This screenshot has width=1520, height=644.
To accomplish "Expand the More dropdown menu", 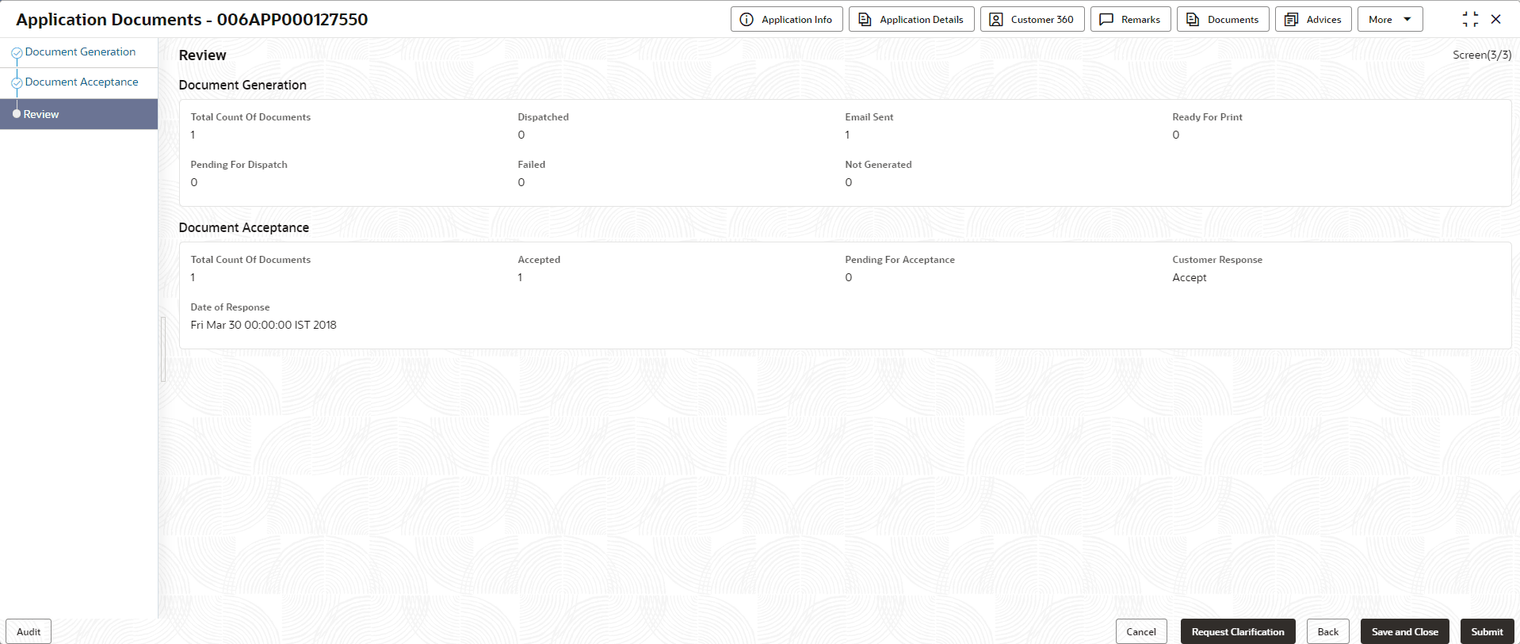I will point(1390,19).
